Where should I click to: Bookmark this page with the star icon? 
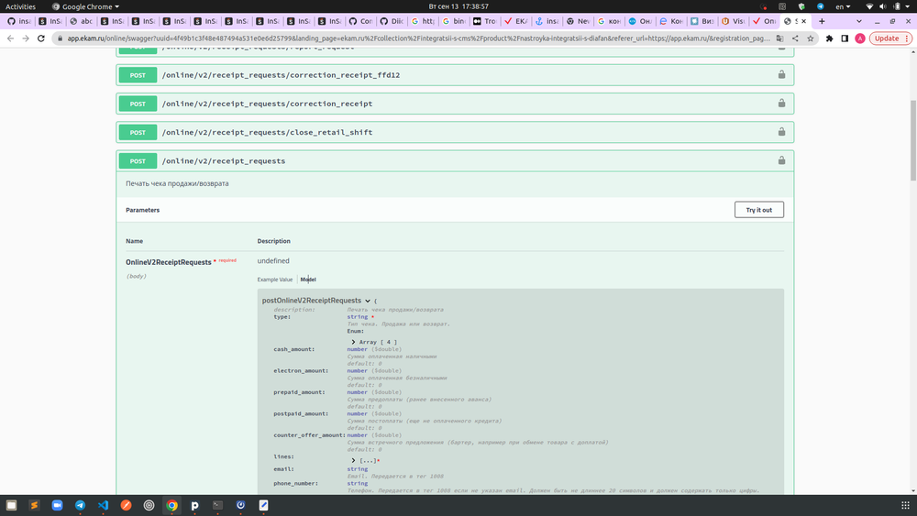[812, 38]
